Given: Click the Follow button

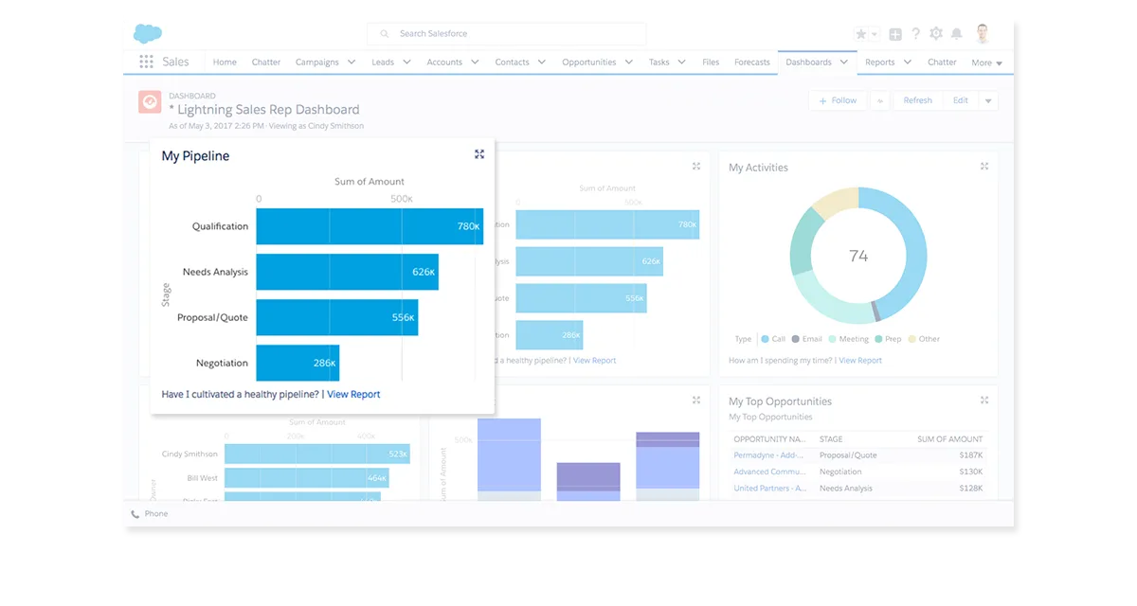Looking at the screenshot, I should tap(838, 100).
